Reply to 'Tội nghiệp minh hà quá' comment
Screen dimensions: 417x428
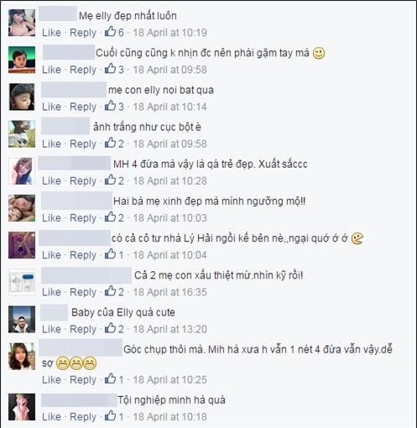pos(83,417)
